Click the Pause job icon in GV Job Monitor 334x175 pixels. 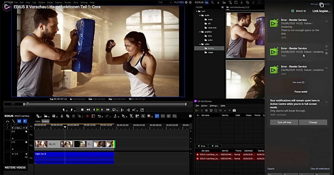202,110
